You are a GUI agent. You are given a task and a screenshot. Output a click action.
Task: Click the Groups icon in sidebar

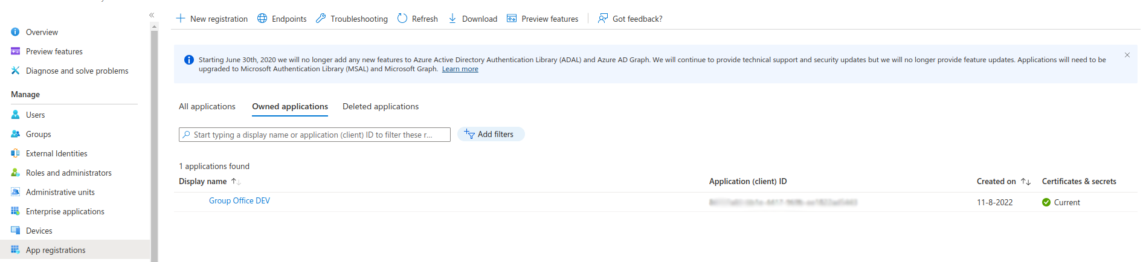(x=15, y=134)
